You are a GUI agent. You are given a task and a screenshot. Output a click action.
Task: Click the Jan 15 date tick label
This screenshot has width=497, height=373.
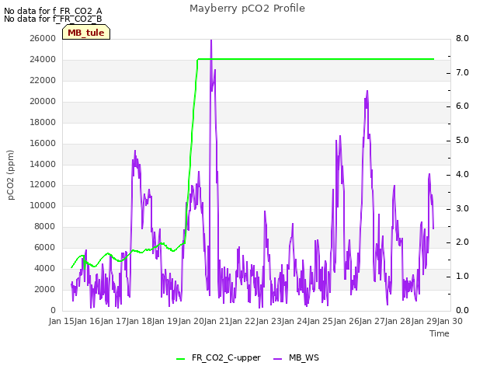pos(61,321)
